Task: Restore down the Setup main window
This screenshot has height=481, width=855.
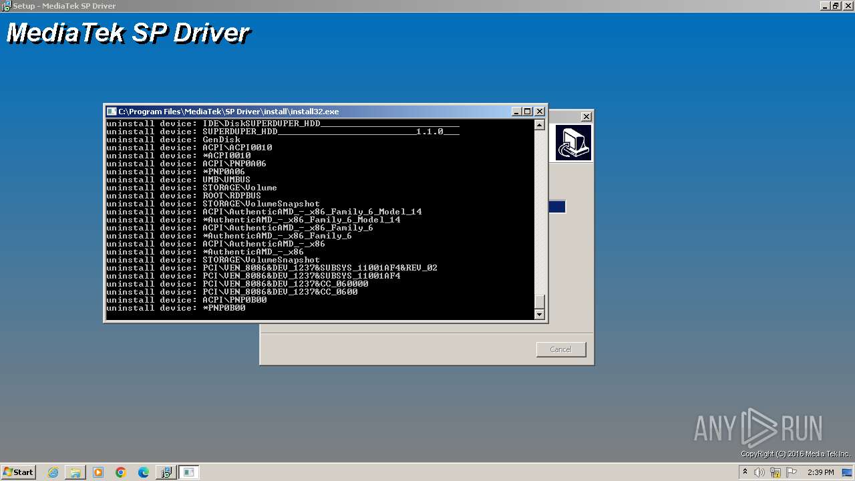Action: [x=836, y=5]
